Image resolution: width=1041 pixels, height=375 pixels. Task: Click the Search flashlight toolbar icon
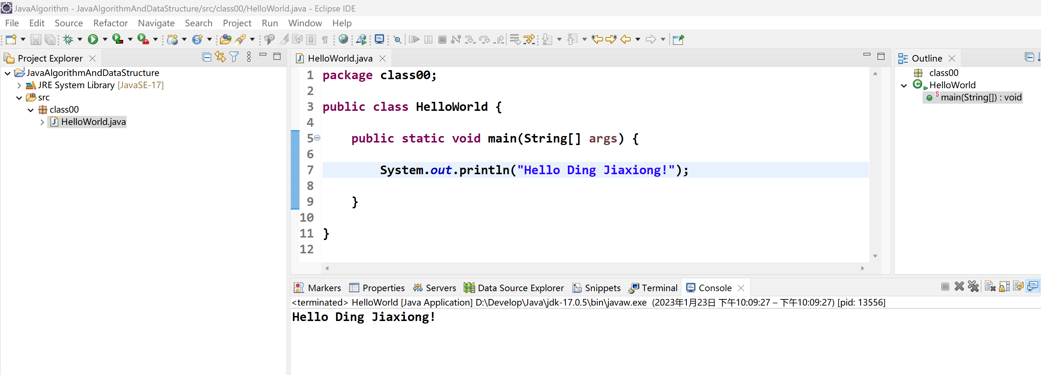click(x=240, y=39)
